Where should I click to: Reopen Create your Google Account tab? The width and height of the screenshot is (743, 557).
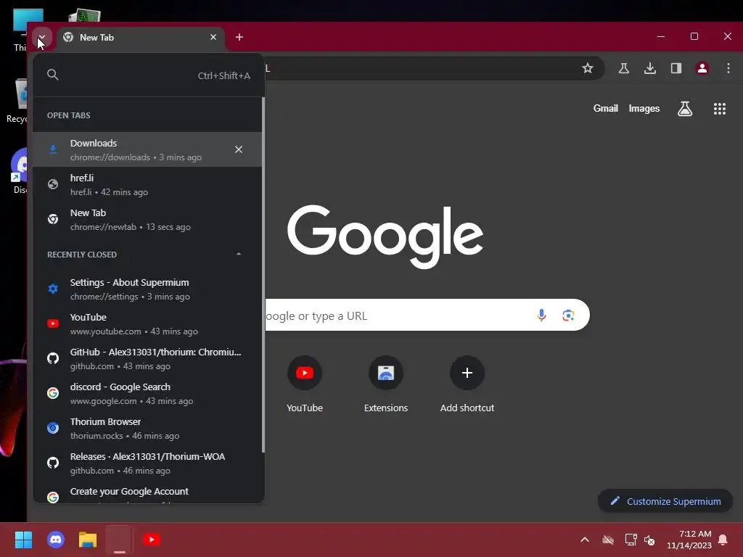click(147, 492)
